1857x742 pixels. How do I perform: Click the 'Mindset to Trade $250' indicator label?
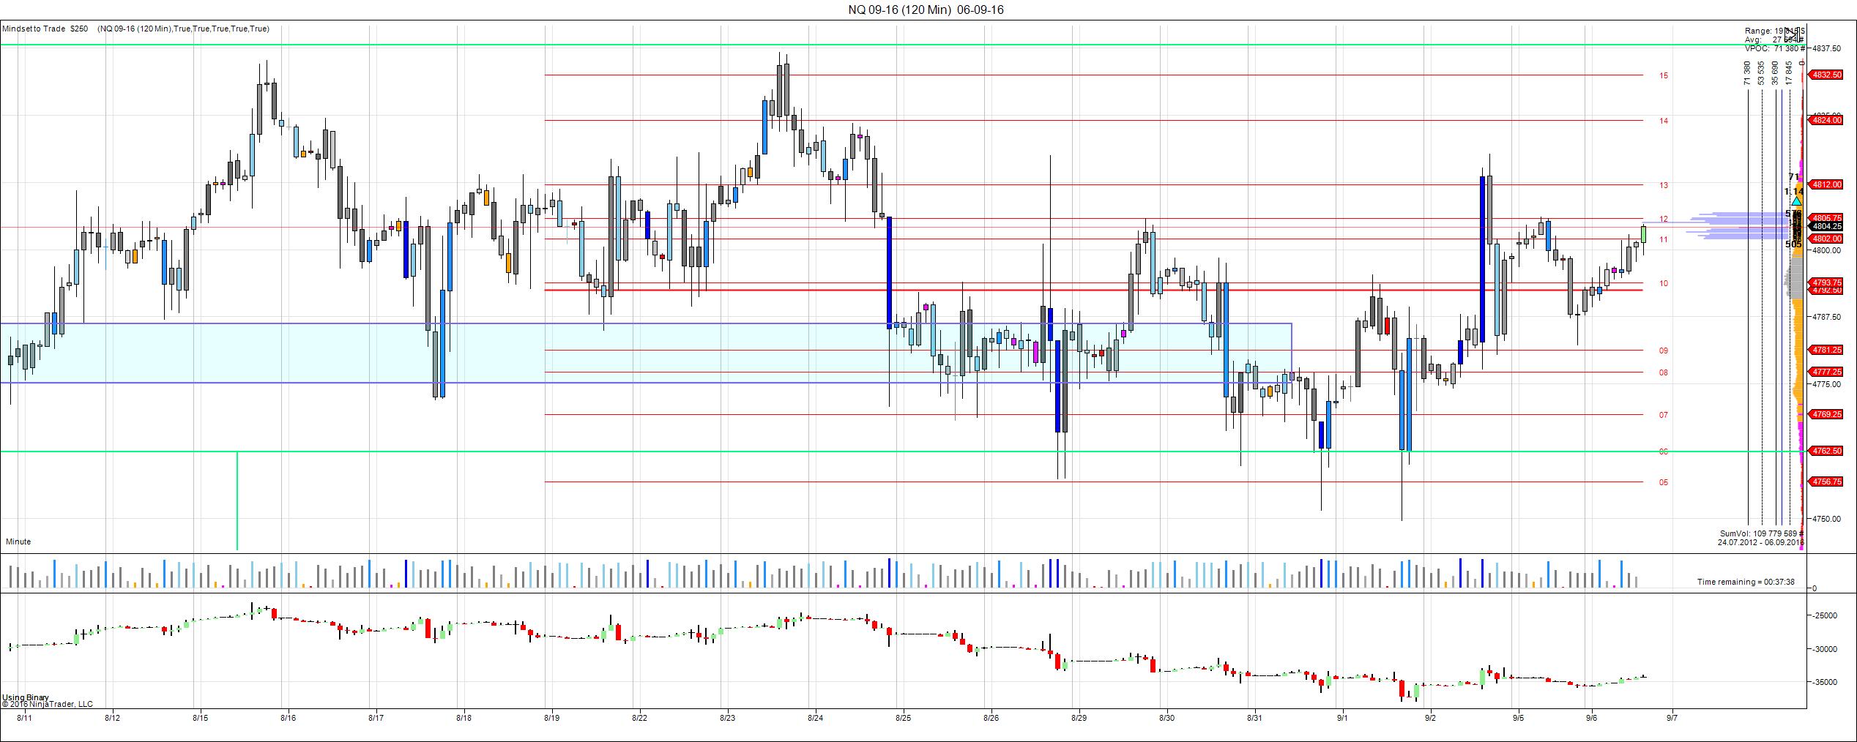(45, 29)
